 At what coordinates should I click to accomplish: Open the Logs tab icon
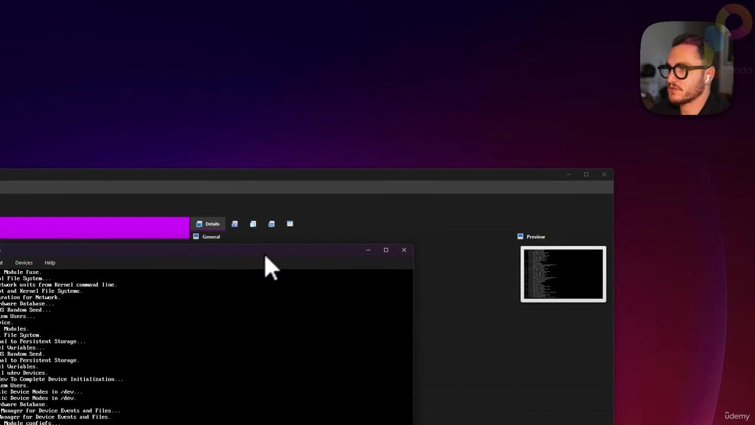tap(253, 224)
